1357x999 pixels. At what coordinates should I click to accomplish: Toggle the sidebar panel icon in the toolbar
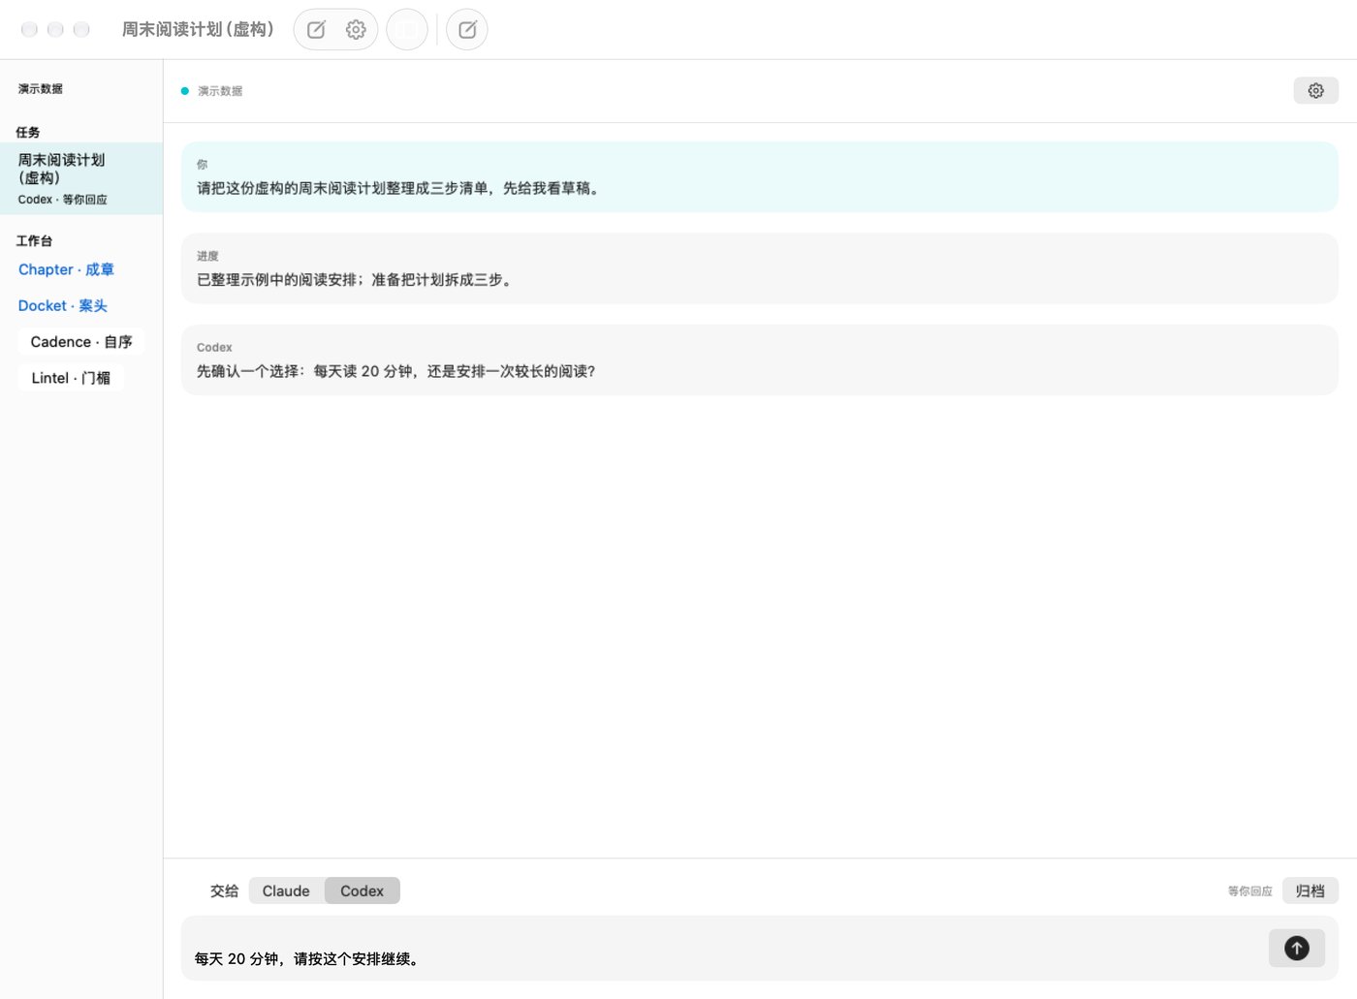point(407,30)
